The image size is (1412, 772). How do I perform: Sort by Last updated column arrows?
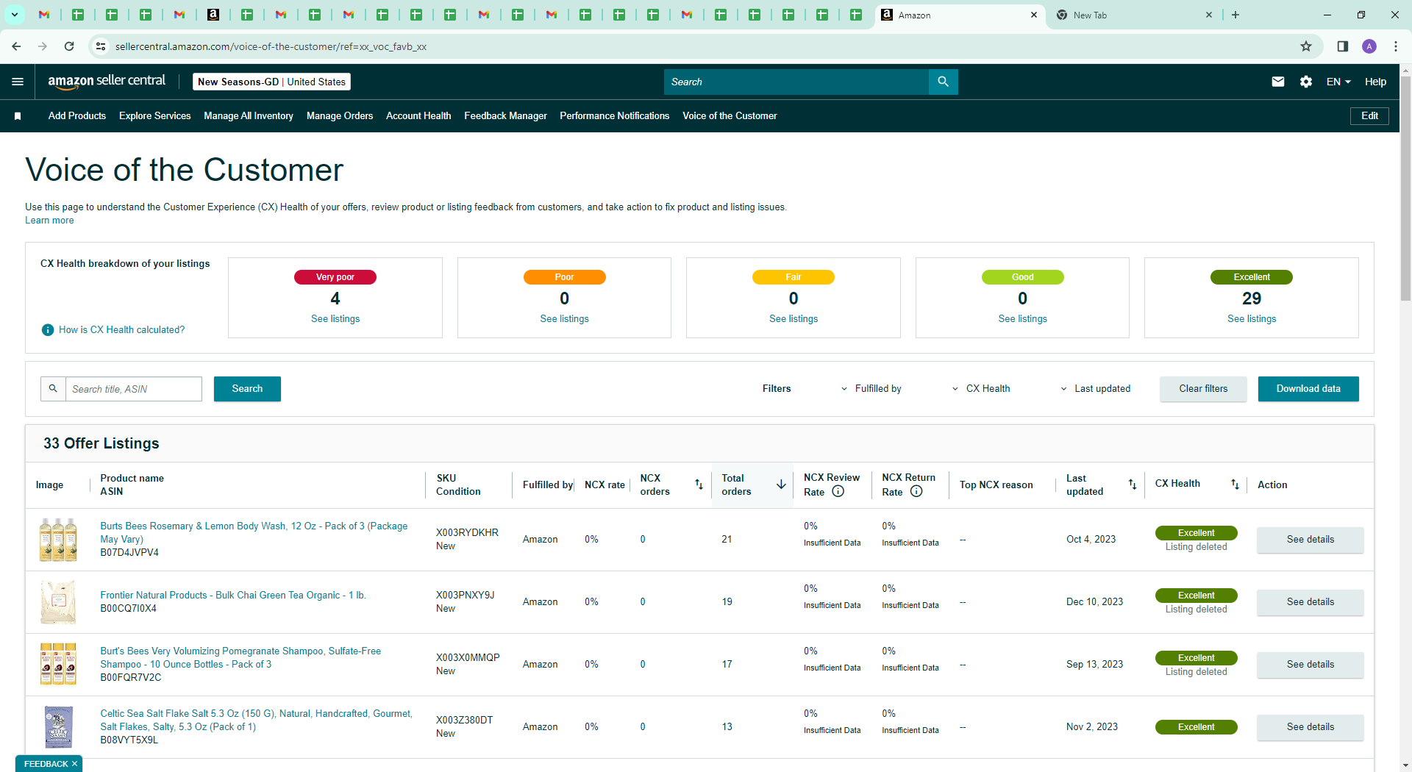(1133, 485)
